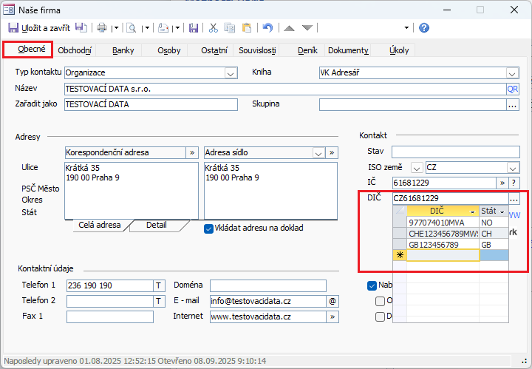Click the Detail address tab

point(156,225)
